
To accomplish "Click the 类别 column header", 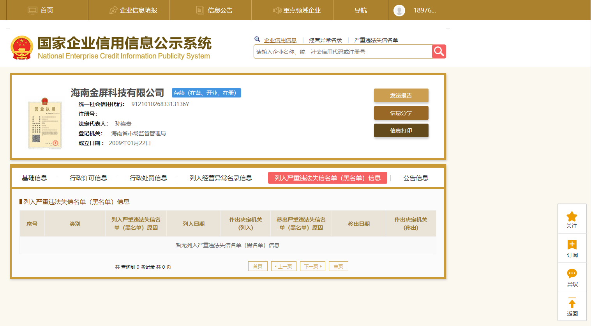I will (x=75, y=224).
